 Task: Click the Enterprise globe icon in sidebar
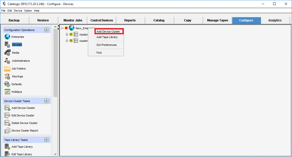pos(7,37)
